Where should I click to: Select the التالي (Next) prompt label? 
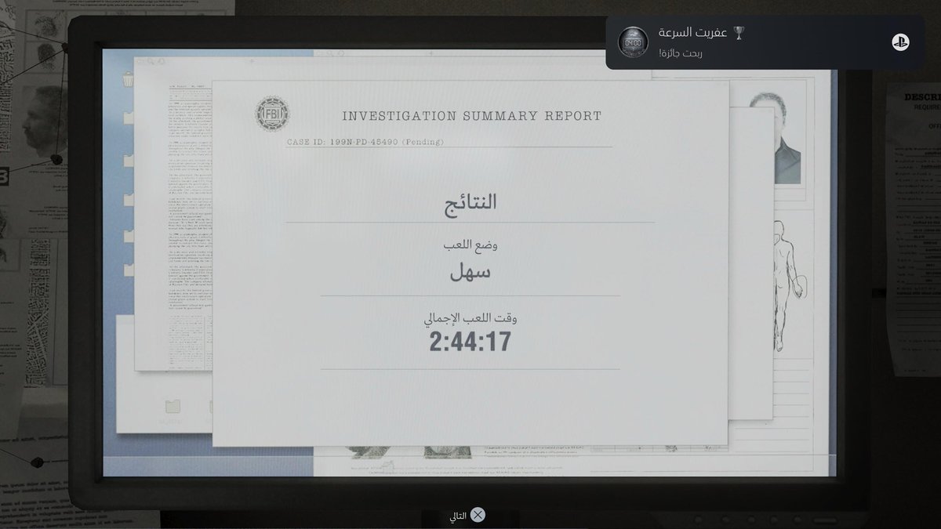tap(458, 516)
